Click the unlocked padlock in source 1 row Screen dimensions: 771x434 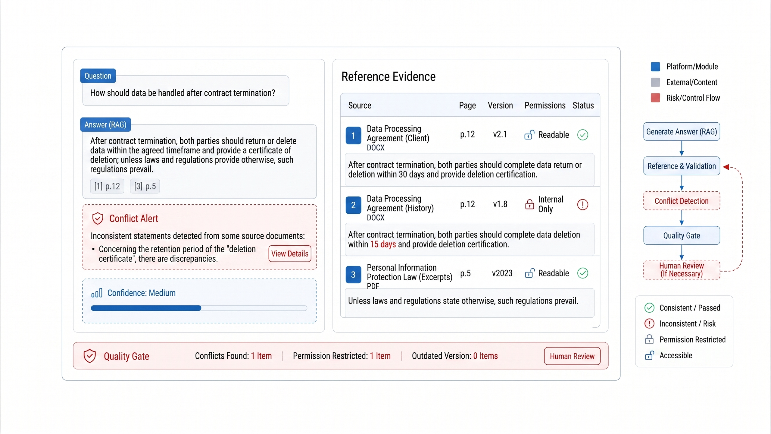pos(529,134)
